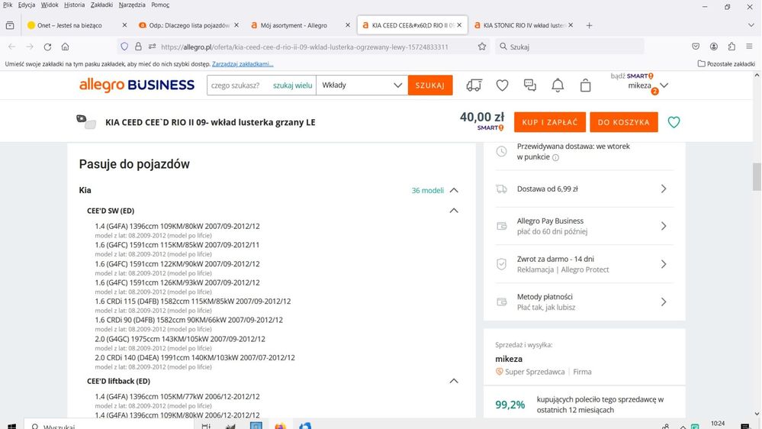This screenshot has width=762, height=429.
Task: Expand 'Zwrot za darmo - 14 dni' details
Action: (664, 264)
